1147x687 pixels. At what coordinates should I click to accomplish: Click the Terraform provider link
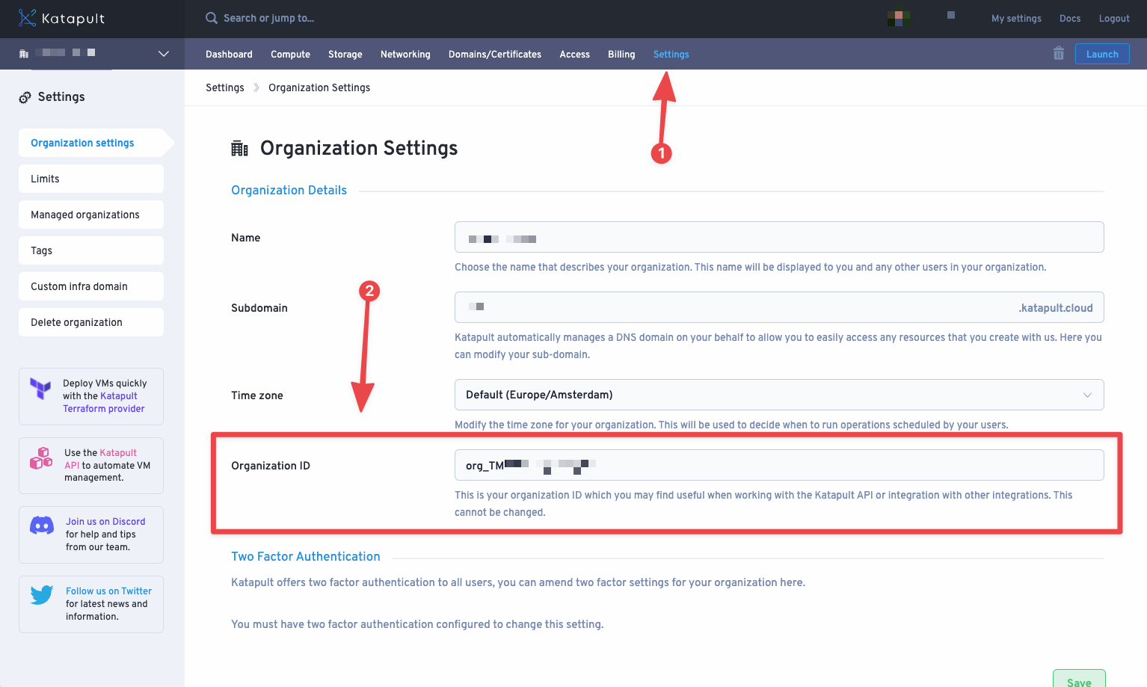tap(104, 409)
